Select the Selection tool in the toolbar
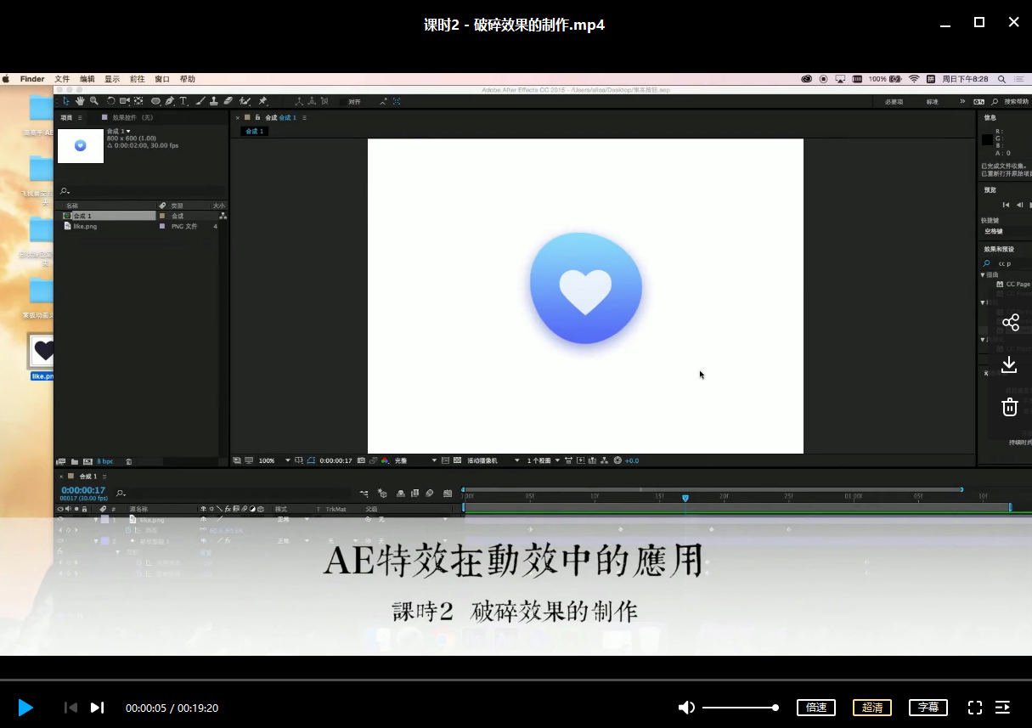 click(67, 101)
